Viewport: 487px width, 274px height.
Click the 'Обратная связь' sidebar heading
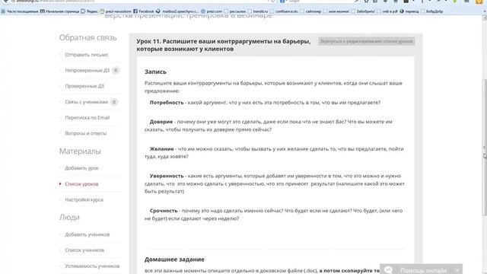88,37
